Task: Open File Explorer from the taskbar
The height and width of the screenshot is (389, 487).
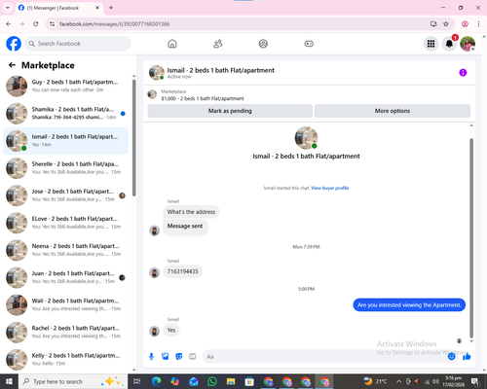Action: pyautogui.click(x=231, y=381)
